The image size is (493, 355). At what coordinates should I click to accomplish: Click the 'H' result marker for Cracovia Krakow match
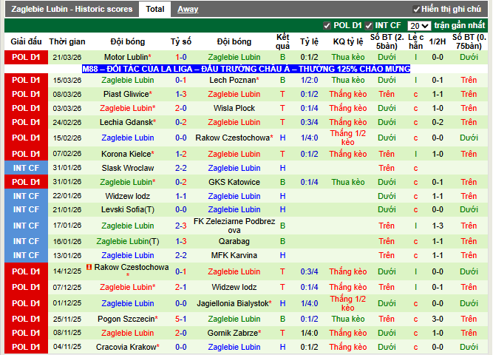click(282, 347)
